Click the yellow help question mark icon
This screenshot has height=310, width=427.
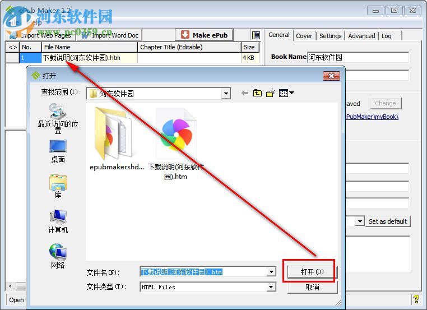(416, 299)
